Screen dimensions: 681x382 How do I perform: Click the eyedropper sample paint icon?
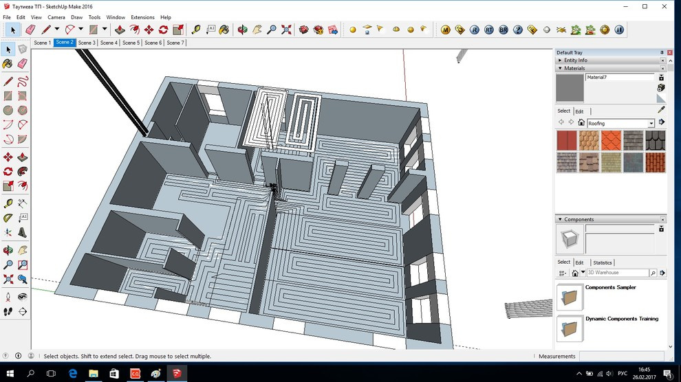661,109
